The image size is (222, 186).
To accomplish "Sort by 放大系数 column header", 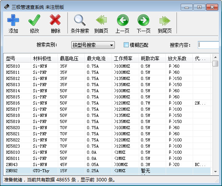I will tap(179, 58).
